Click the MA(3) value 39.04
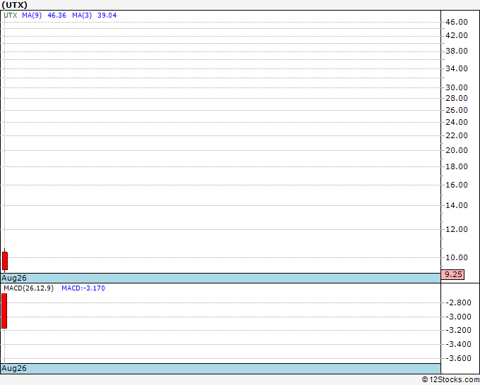Viewport: 480px width, 385px height. coord(107,16)
